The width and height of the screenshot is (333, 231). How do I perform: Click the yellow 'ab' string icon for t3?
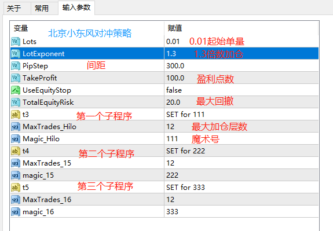pyautogui.click(x=16, y=115)
